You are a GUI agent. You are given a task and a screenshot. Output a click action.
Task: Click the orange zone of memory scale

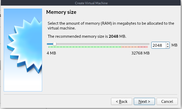(x=130, y=47)
